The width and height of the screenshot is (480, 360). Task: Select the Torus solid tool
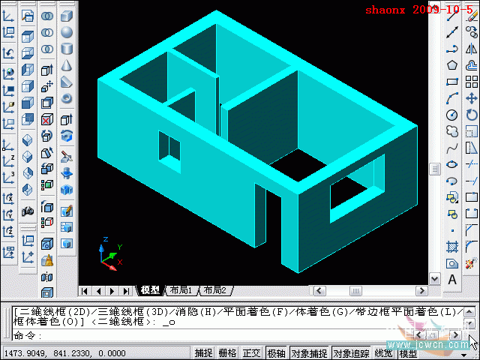tap(67, 98)
